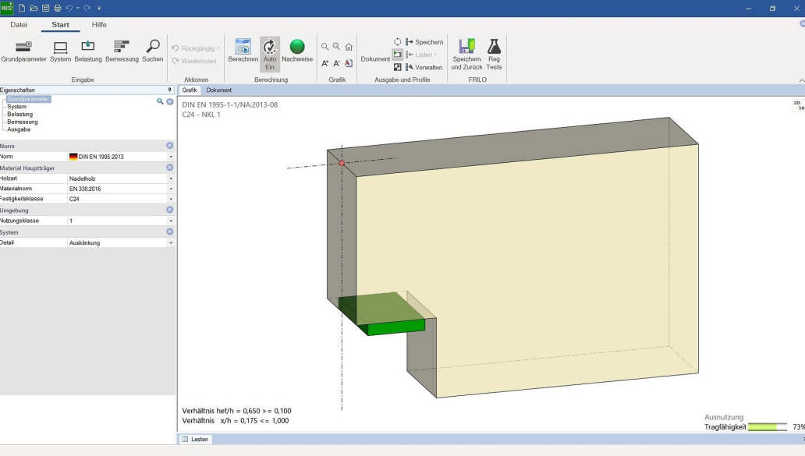This screenshot has width=805, height=456.
Task: Toggle the 2D/3D view switch in graphic
Action: [798, 105]
